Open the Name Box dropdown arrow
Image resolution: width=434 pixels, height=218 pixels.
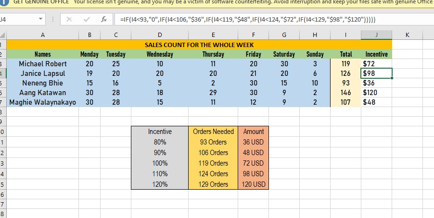tap(40, 20)
